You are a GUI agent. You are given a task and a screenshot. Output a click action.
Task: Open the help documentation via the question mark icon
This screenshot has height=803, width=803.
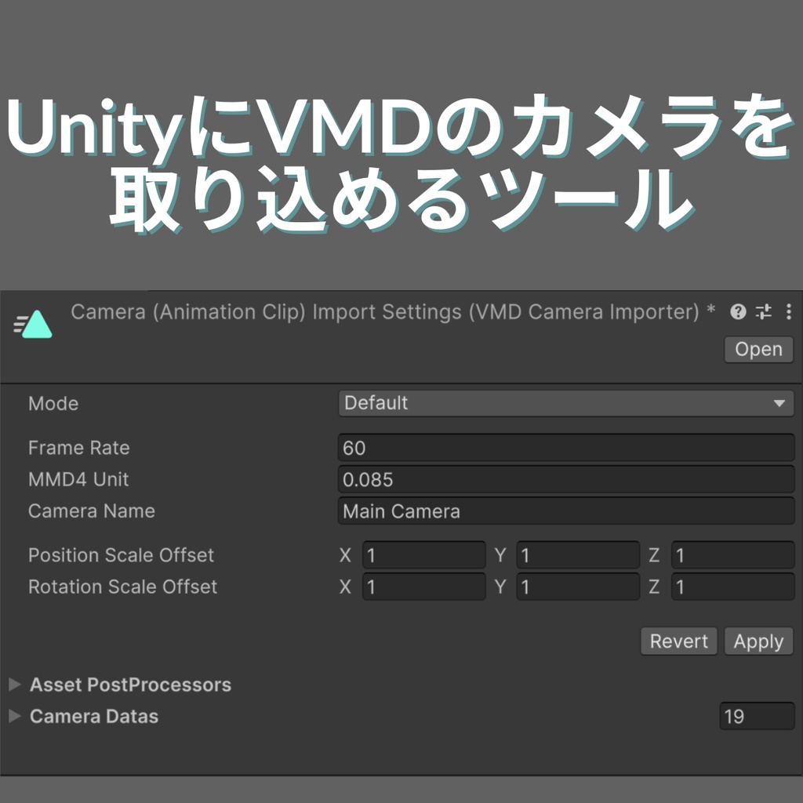737,311
